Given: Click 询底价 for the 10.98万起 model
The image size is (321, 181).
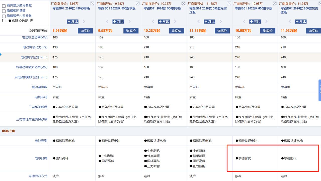Looking at the screenshot, I should (268, 31).
